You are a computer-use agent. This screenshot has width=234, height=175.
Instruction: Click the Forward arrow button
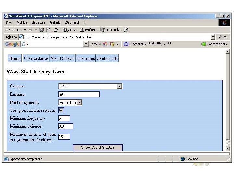[x=31, y=30]
